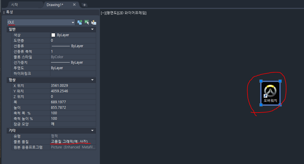
Task: Select the Drawing1* tab
Action: coord(55,5)
